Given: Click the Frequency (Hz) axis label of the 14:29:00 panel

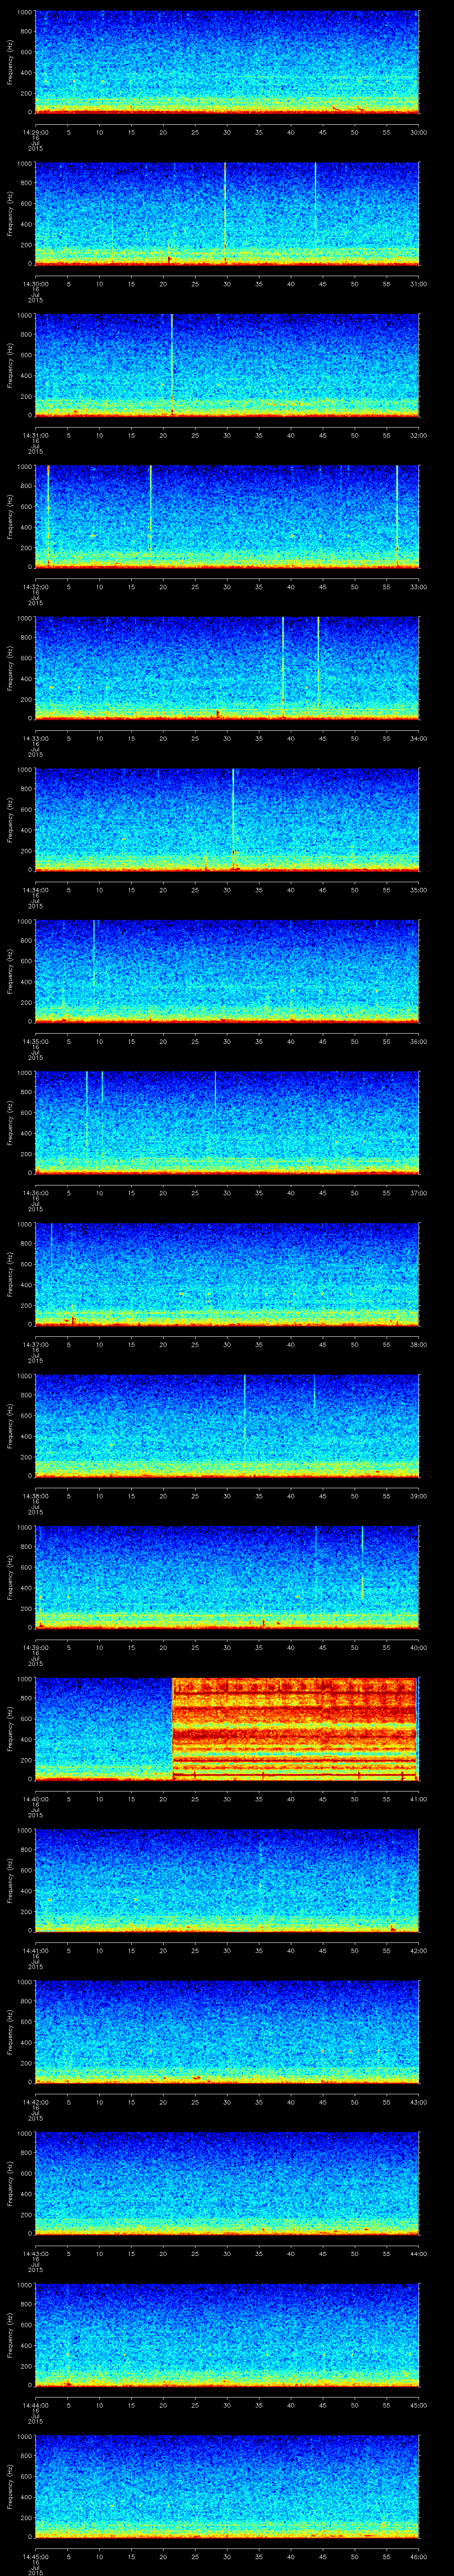Looking at the screenshot, I should (x=10, y=62).
